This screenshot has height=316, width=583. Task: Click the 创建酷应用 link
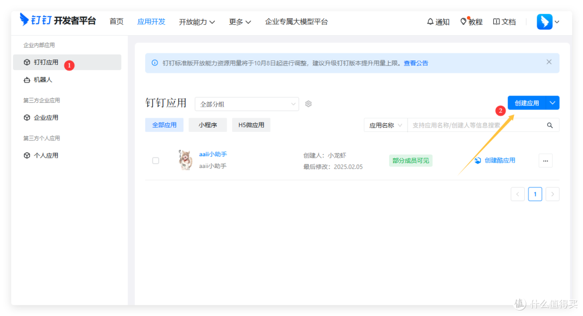point(500,160)
